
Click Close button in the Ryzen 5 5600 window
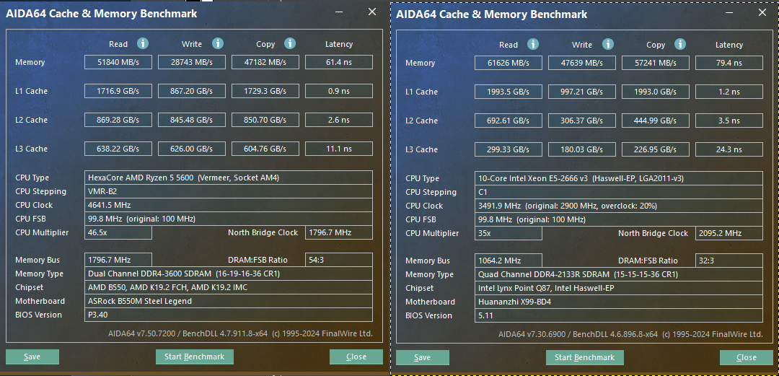click(x=356, y=357)
